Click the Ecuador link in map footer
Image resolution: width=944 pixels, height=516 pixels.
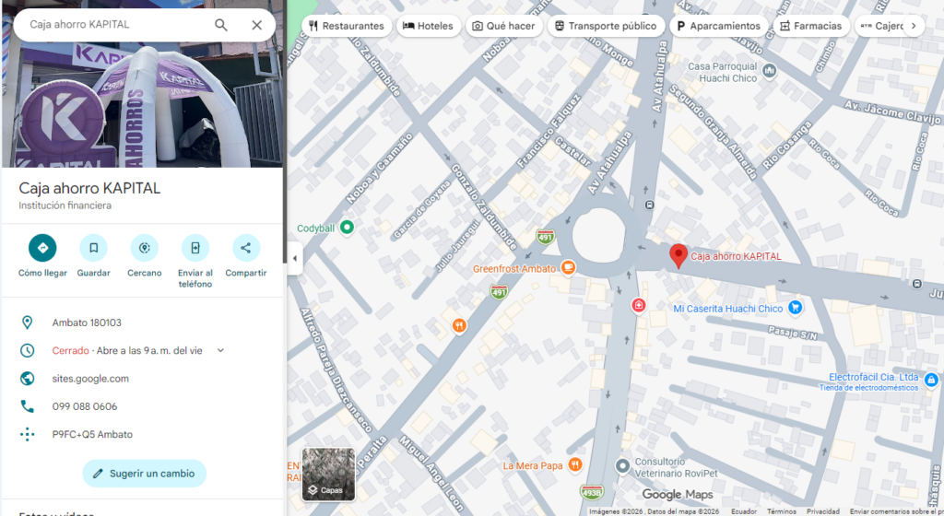tap(744, 511)
